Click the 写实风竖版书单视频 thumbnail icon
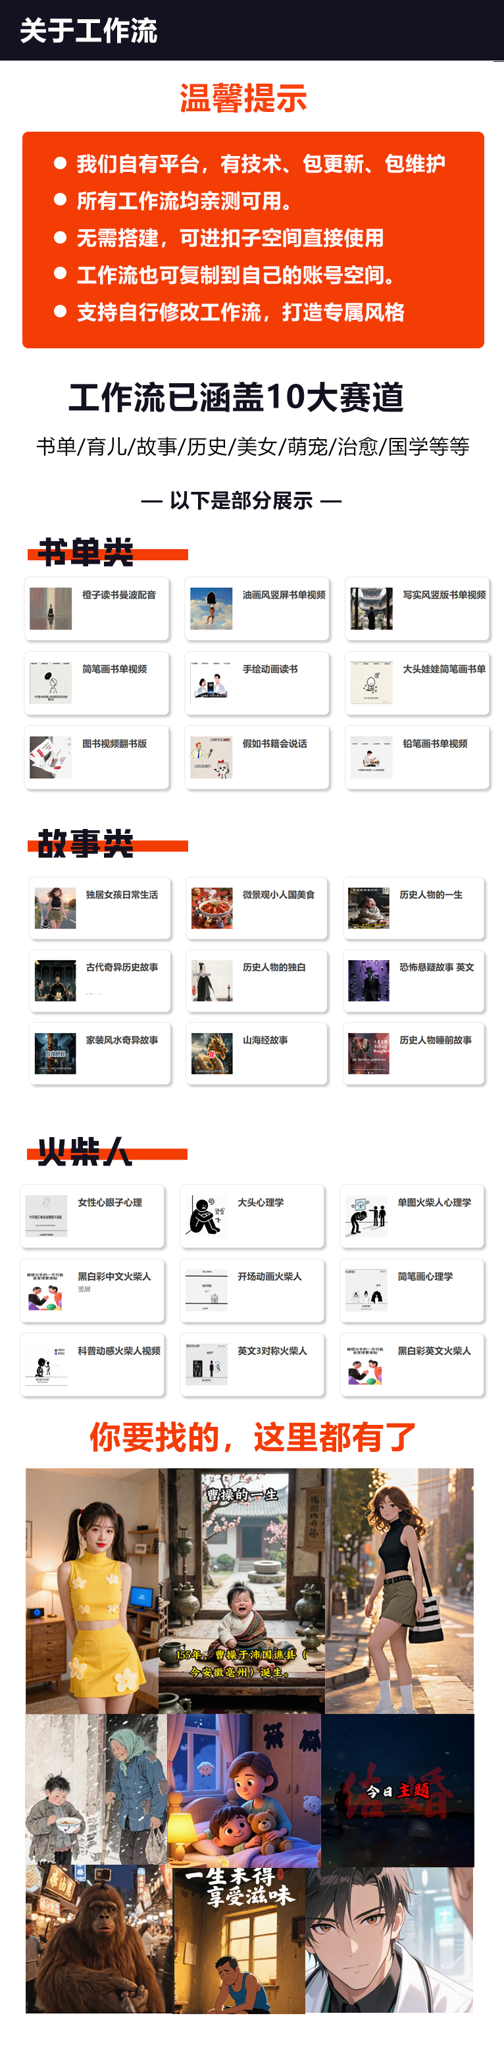This screenshot has width=504, height=2053. click(x=372, y=608)
